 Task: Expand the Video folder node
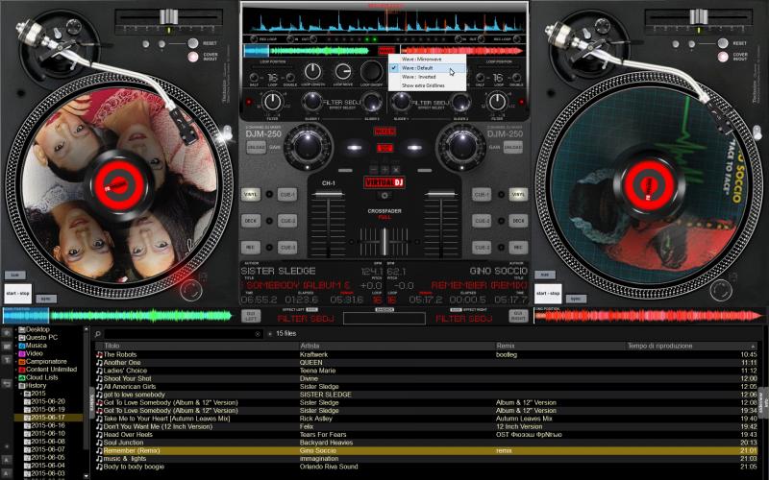point(15,353)
